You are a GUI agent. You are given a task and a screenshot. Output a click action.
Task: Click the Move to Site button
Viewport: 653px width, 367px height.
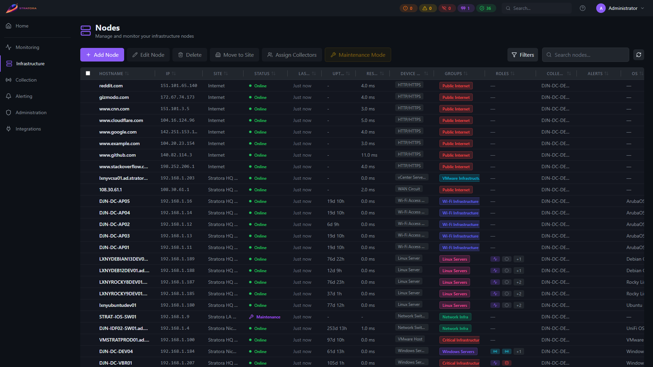(x=234, y=55)
